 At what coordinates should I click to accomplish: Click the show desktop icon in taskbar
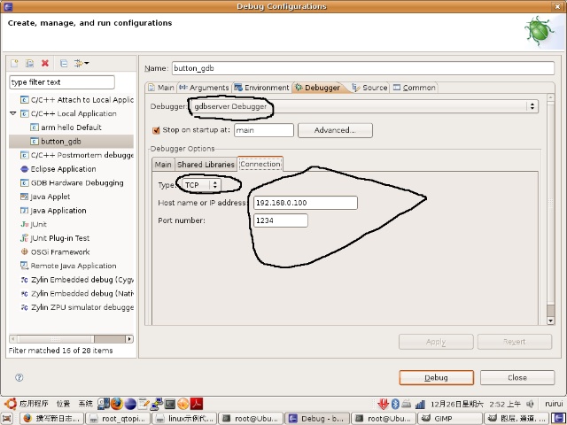click(7, 419)
